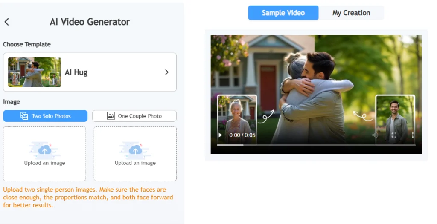Image resolution: width=437 pixels, height=224 pixels.
Task: Play the sample video
Action: point(221,135)
